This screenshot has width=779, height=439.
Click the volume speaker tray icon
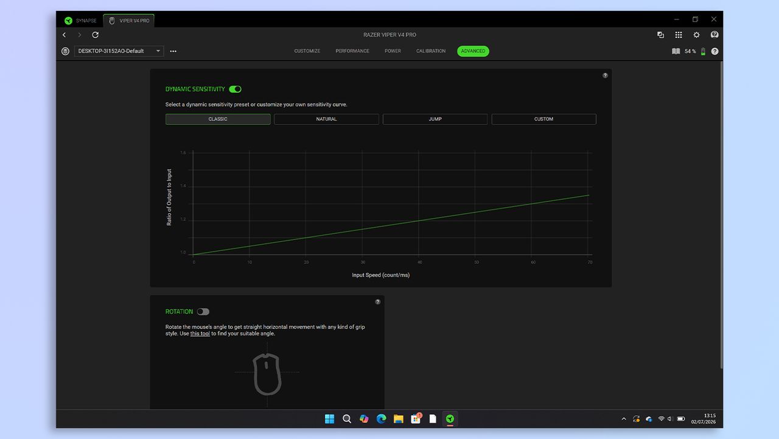pos(670,419)
